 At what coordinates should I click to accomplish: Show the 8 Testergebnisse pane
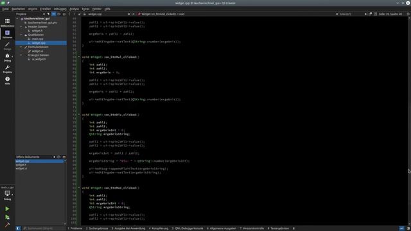coord(278,228)
